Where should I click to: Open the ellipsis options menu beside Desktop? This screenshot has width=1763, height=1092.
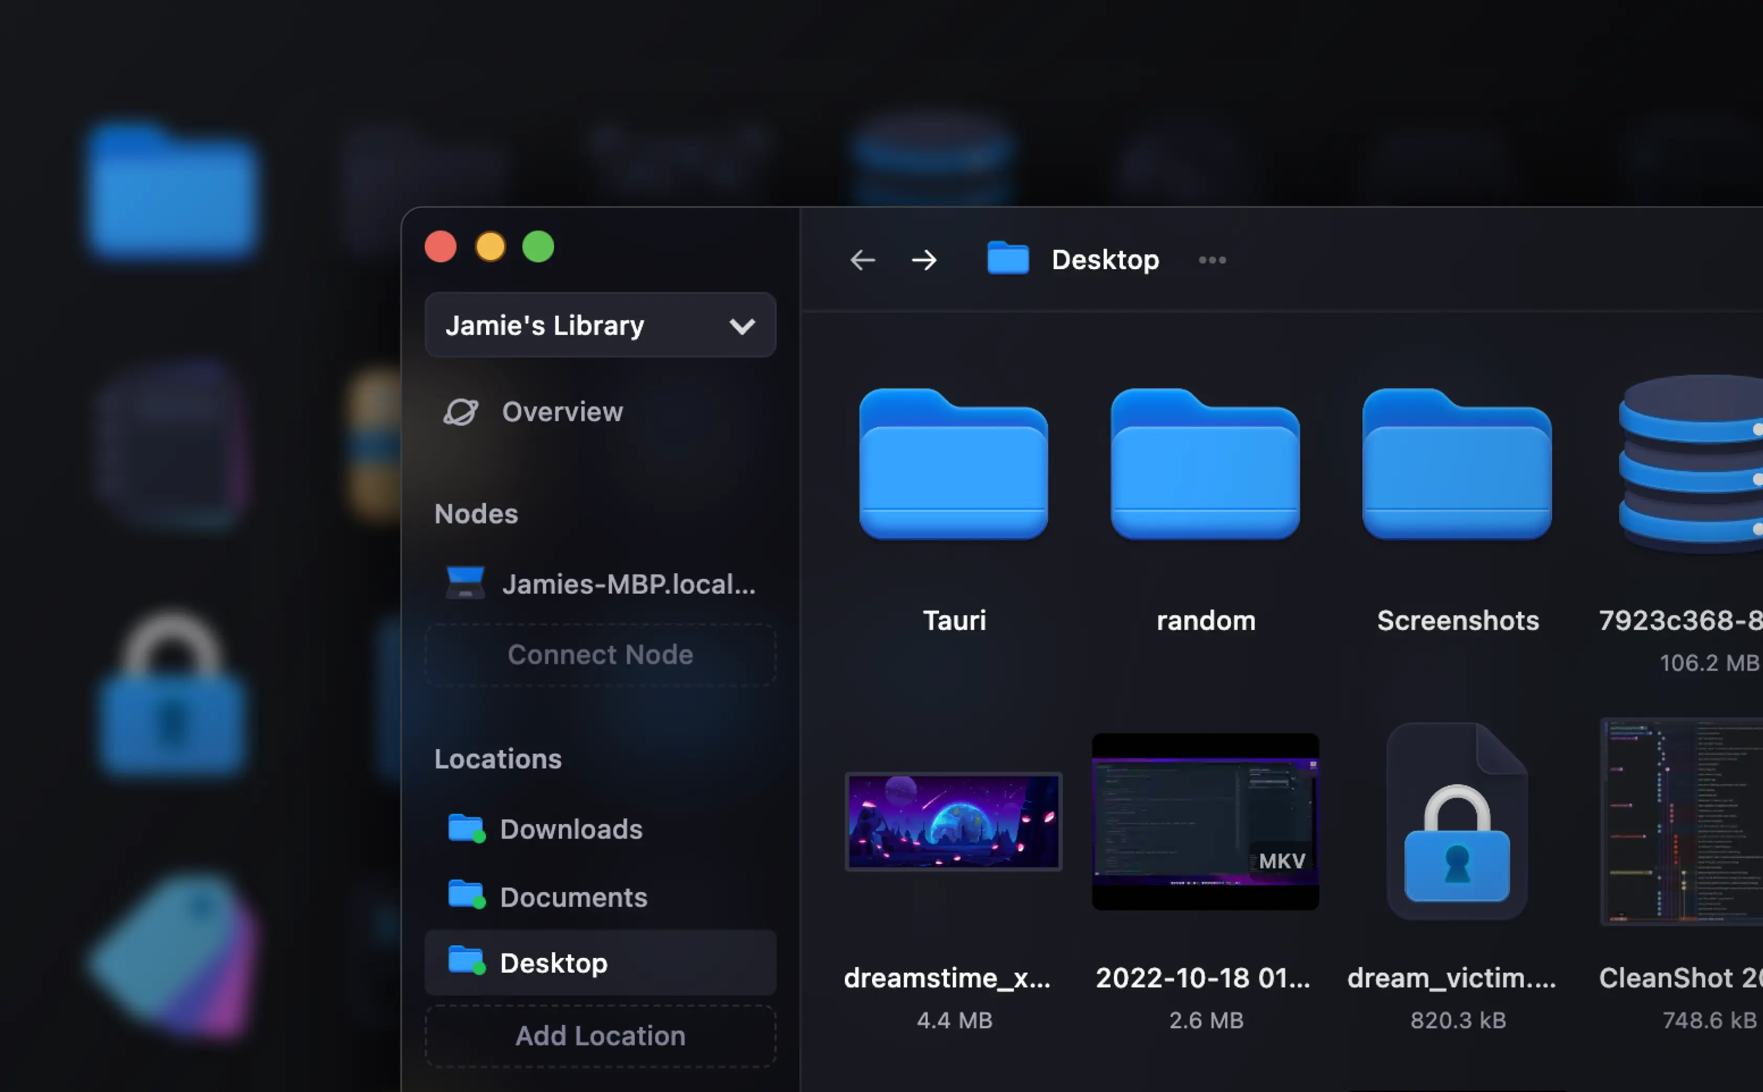pos(1211,260)
